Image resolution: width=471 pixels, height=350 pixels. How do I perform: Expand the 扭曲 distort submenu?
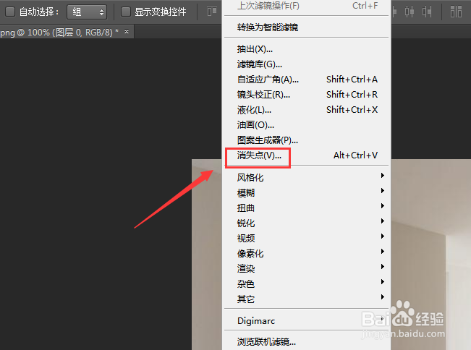pos(306,208)
